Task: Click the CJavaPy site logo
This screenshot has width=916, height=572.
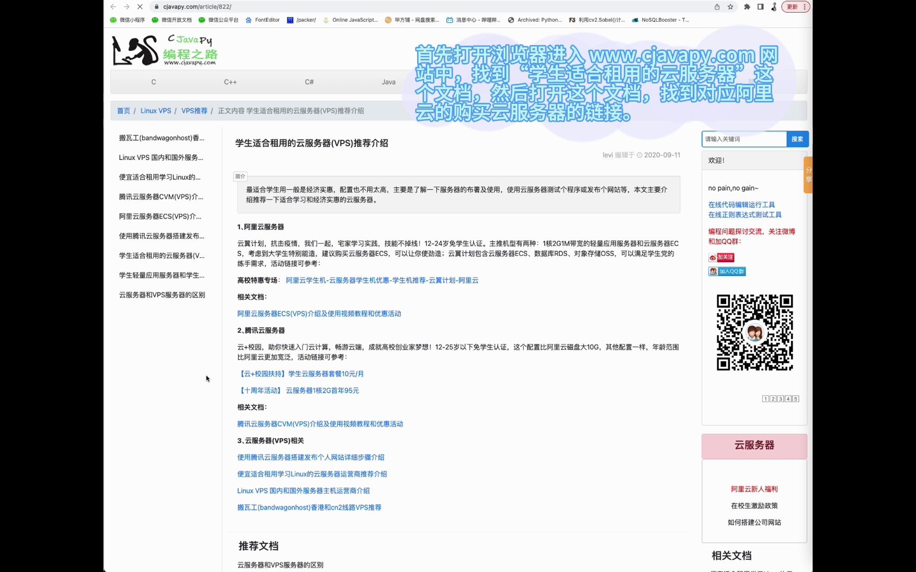Action: click(x=165, y=50)
